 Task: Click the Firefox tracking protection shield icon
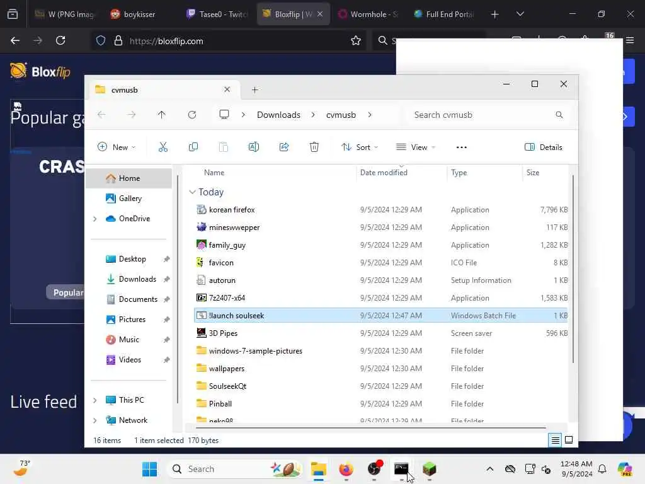(101, 40)
